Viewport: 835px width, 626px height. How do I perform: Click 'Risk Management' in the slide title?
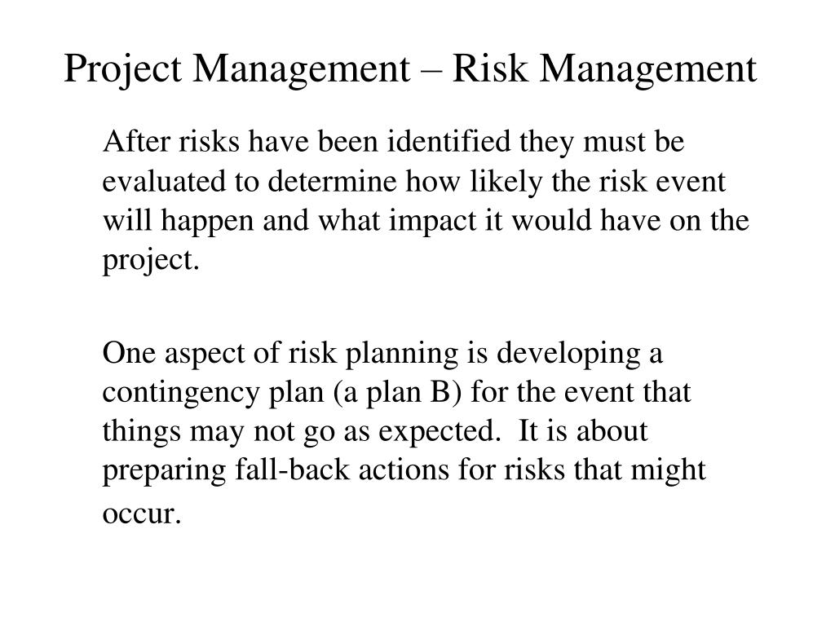(604, 70)
